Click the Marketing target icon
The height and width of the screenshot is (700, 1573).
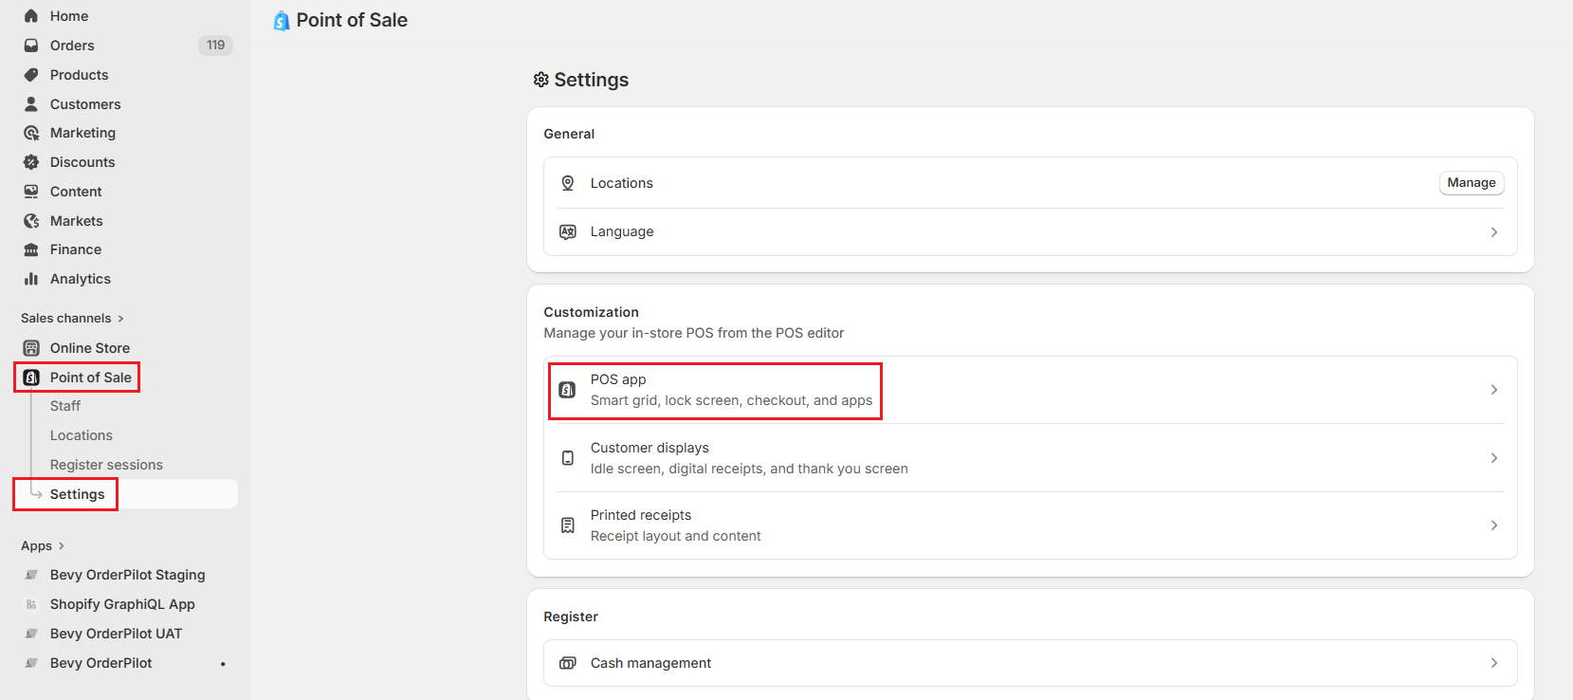(31, 133)
